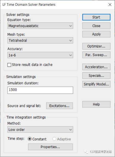115x157 pixels.
Task: Close the dialog with the X icon
Action: [x=110, y=5]
